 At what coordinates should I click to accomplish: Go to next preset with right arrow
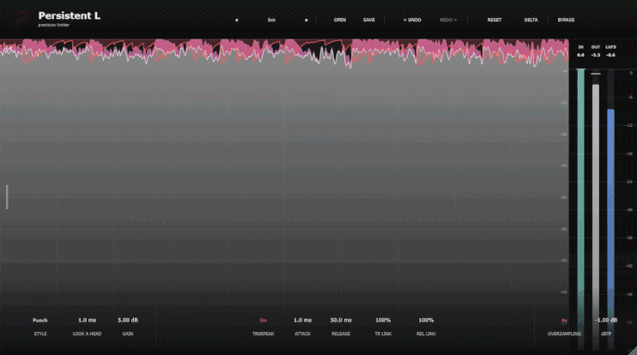pyautogui.click(x=306, y=20)
